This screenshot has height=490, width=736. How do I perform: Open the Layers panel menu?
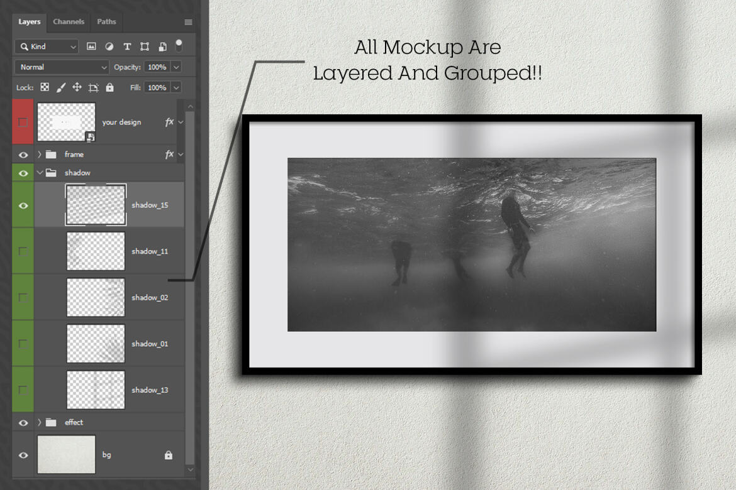click(187, 21)
